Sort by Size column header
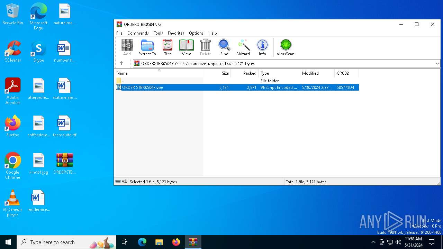The image size is (443, 249). (x=217, y=73)
